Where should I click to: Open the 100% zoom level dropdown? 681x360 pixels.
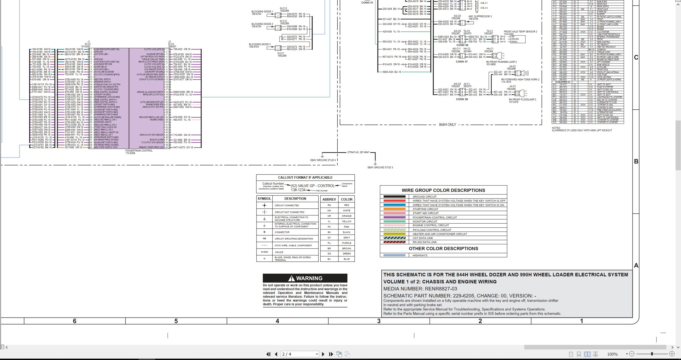click(627, 354)
